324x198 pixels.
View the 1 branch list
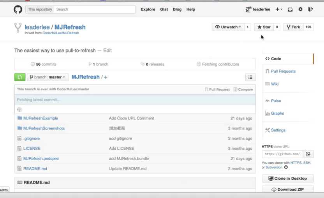pos(99,64)
